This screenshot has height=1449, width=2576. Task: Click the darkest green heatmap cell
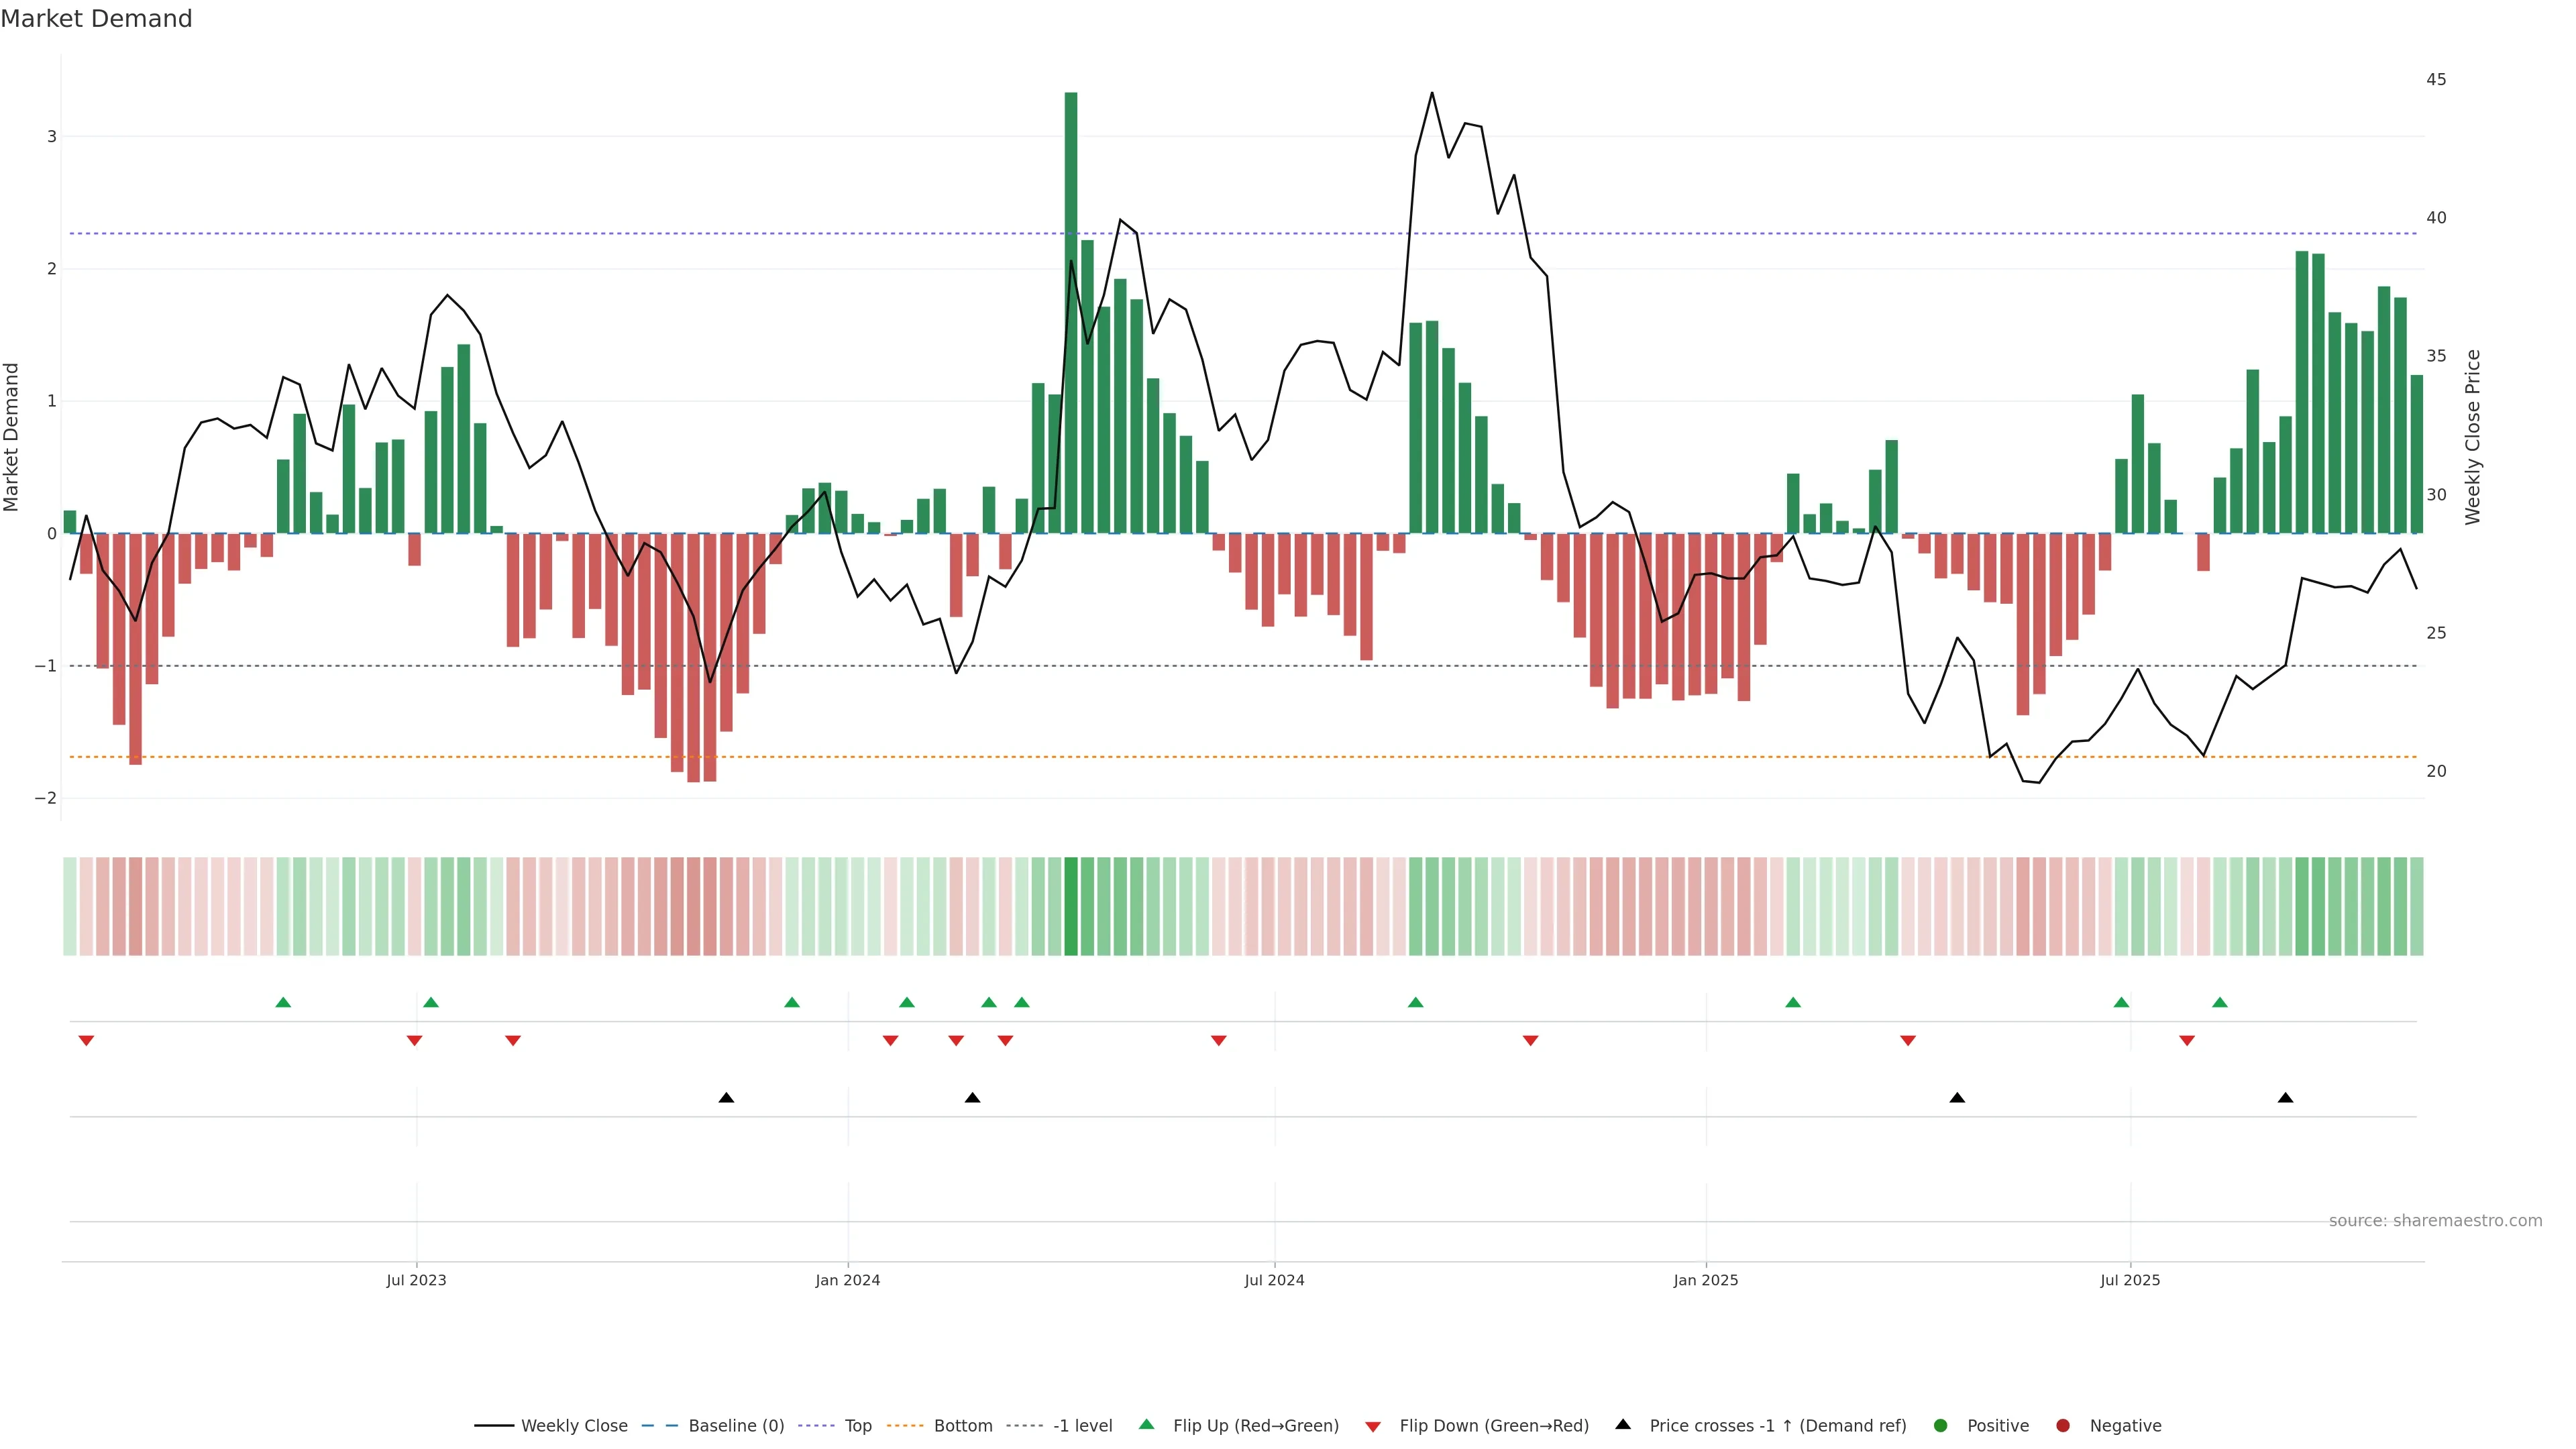(1071, 906)
